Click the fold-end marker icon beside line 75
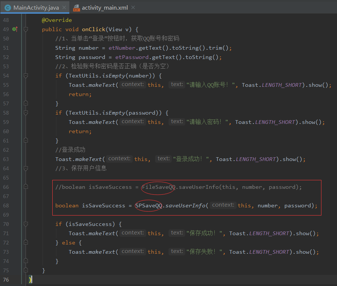 point(26,270)
